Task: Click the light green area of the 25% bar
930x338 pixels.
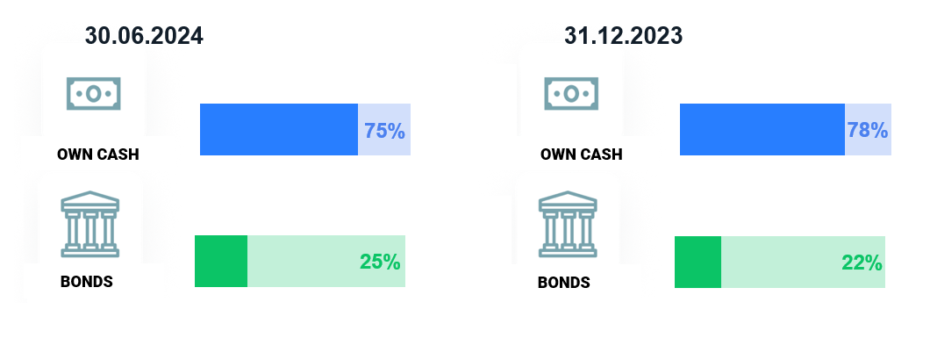Action: 326,261
